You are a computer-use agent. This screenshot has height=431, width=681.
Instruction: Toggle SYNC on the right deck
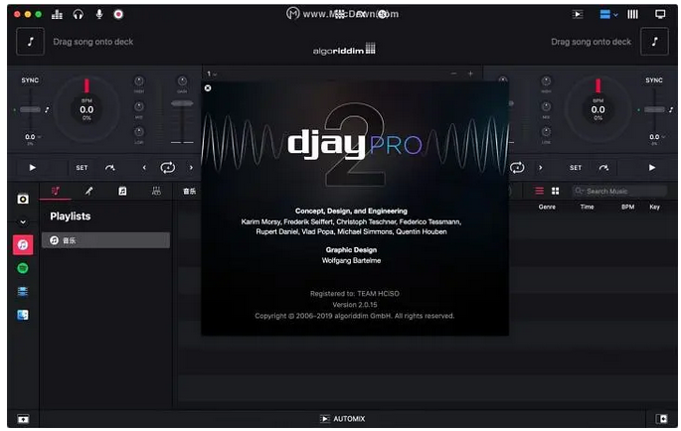[653, 80]
